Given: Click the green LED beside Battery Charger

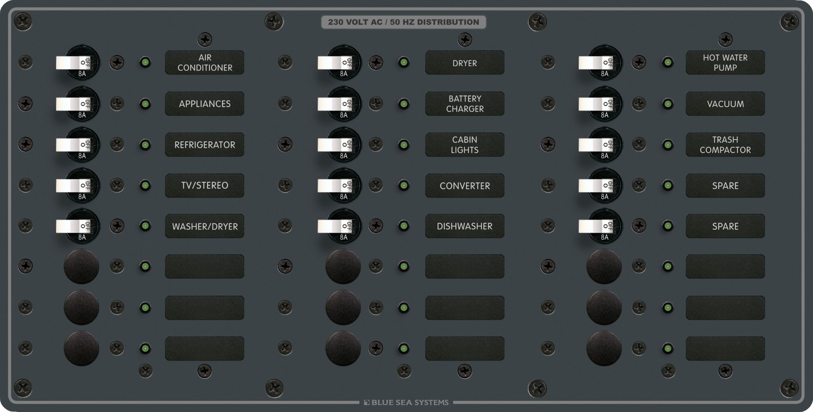Looking at the screenshot, I should click(404, 104).
